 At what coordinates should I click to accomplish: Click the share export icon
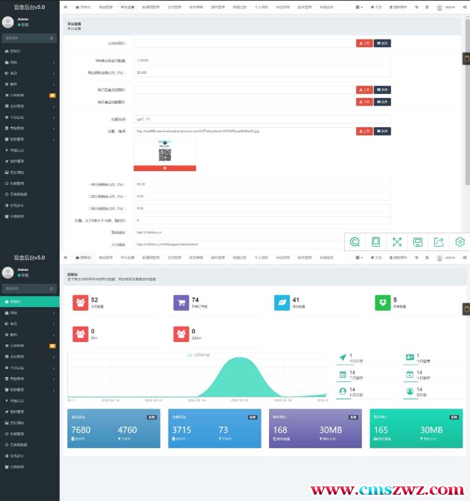pos(439,242)
